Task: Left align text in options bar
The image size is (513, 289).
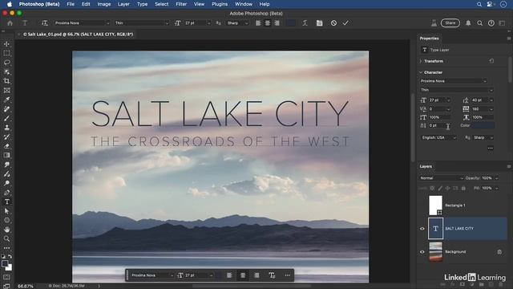Action: (x=258, y=23)
